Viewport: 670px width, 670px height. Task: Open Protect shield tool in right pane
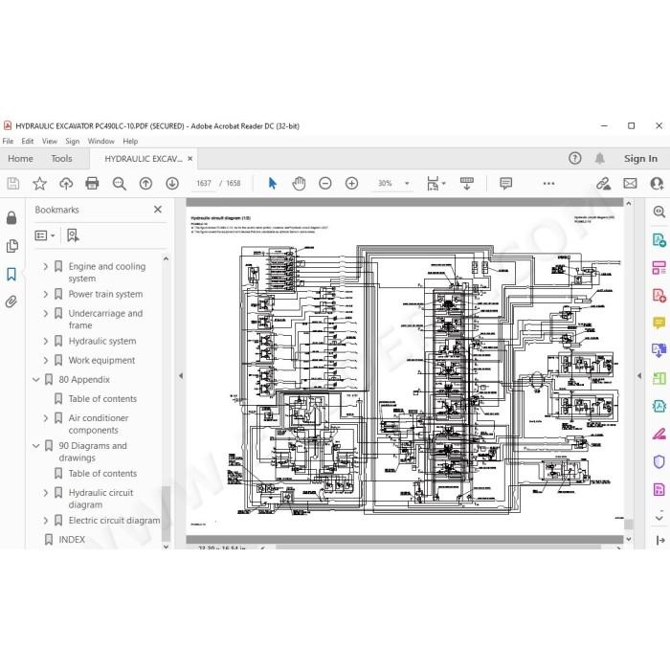pyautogui.click(x=659, y=461)
